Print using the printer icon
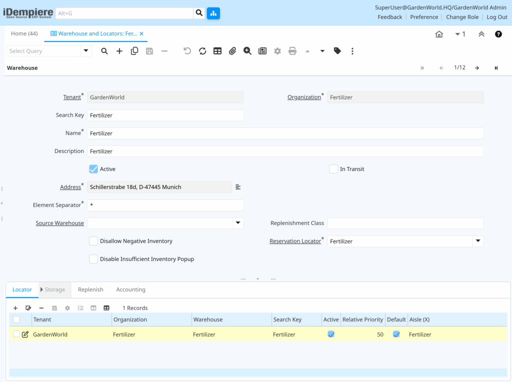Viewport: 512px width, 382px height. point(292,51)
